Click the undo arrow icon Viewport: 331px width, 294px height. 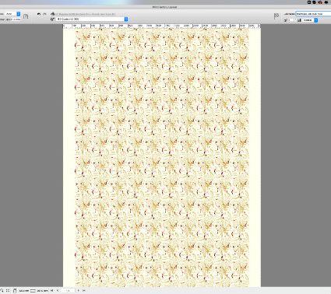click(39, 14)
